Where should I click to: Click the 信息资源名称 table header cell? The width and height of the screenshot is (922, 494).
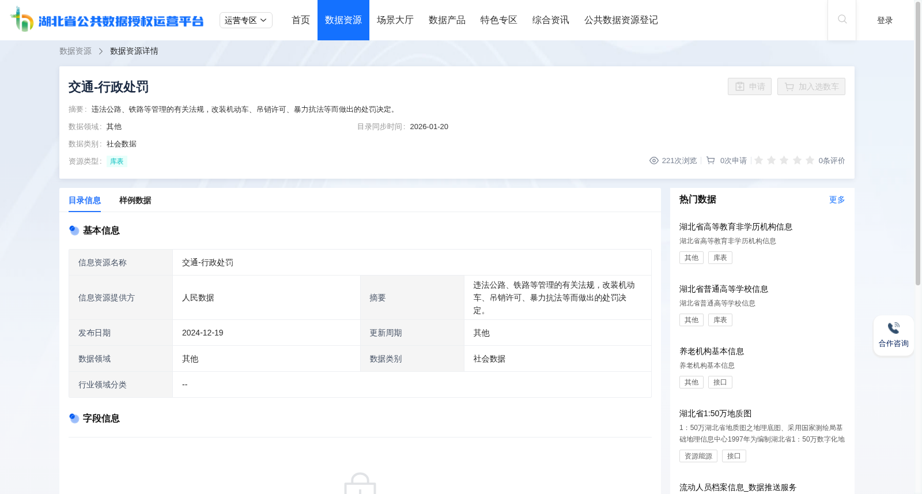[x=121, y=263]
